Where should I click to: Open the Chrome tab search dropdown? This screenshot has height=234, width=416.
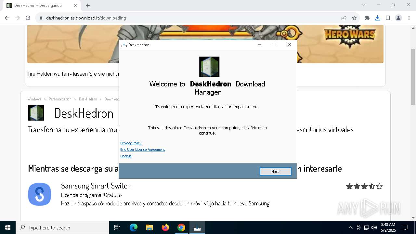364,5
